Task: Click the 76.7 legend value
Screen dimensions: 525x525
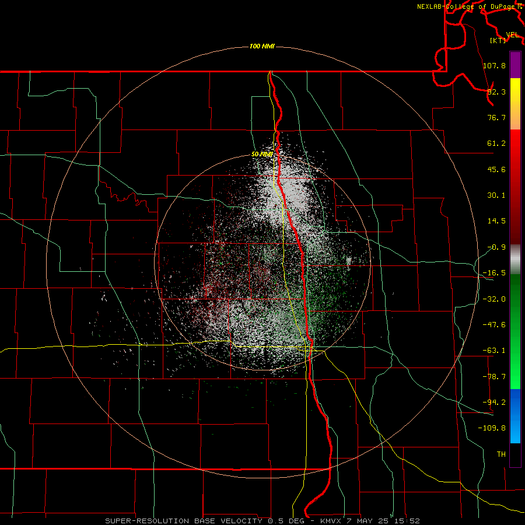Action: (496, 117)
